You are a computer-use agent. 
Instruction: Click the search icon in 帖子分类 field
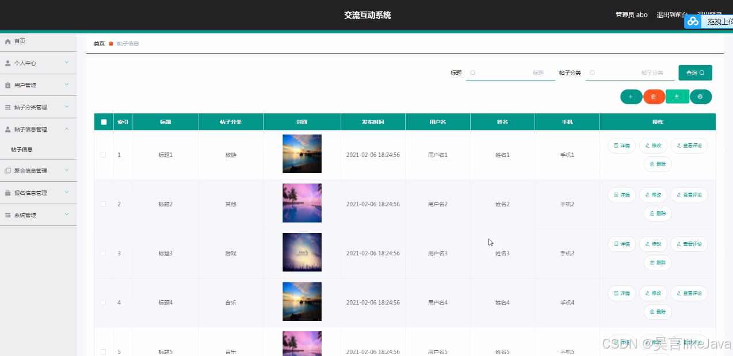593,73
